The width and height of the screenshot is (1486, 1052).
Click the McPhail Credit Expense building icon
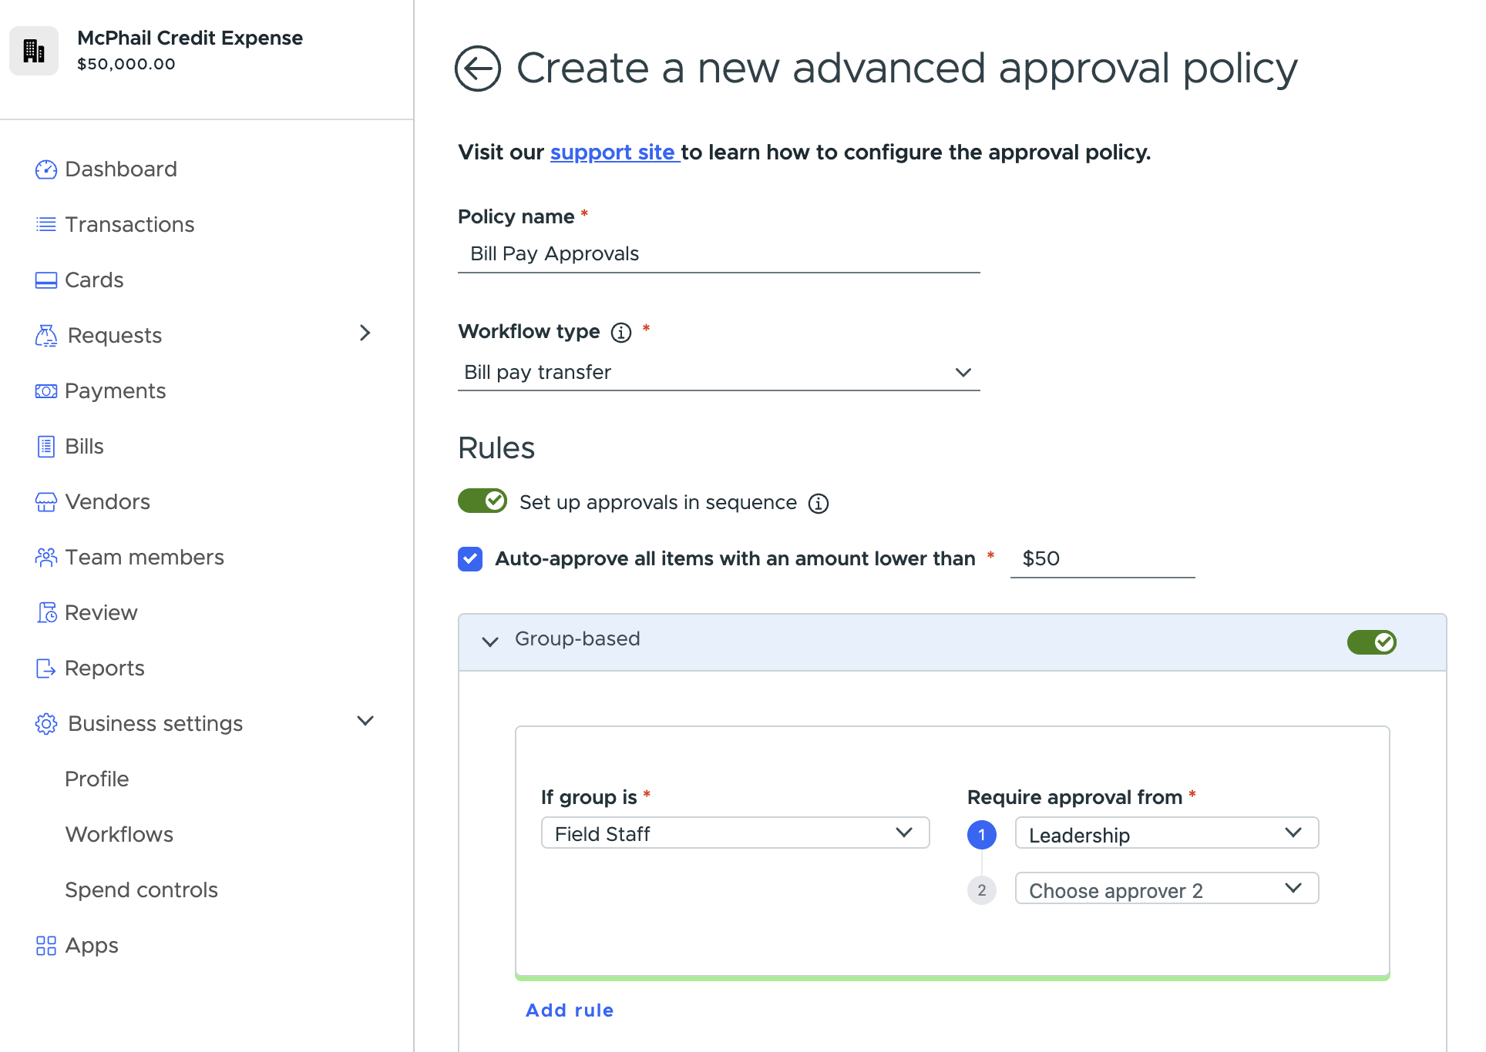click(34, 51)
